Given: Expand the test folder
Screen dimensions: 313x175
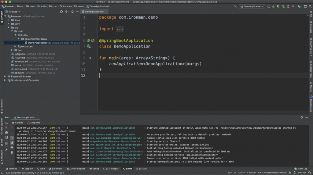Looking at the screenshot, I should [x=12, y=50].
